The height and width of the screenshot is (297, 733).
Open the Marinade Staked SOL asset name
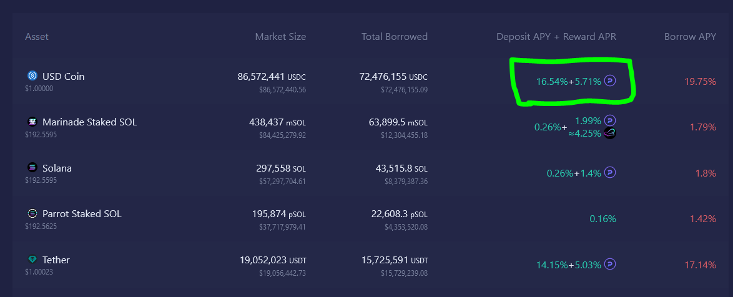(x=90, y=122)
